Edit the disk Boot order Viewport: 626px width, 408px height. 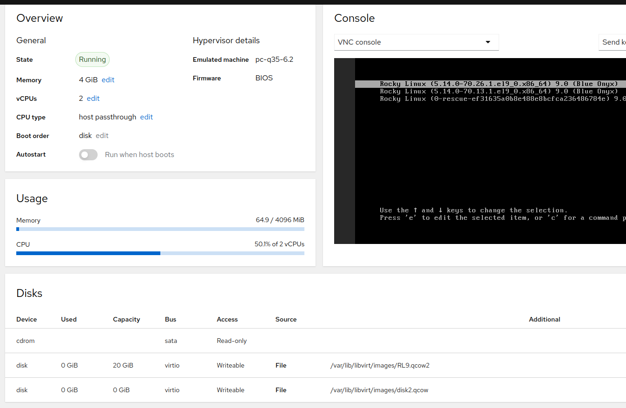(102, 135)
